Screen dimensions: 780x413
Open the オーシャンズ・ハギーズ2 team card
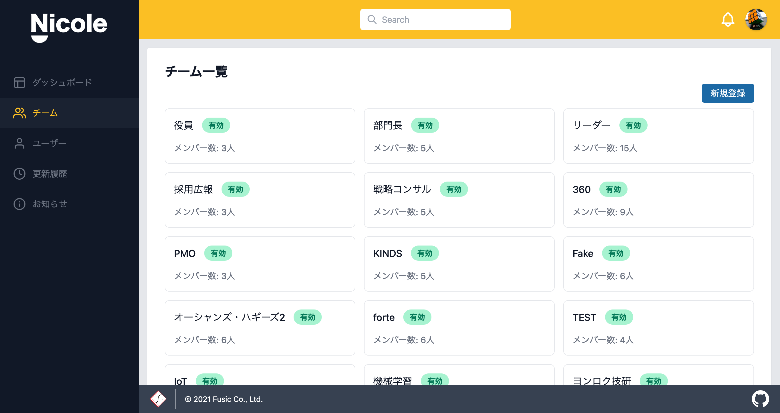tap(259, 328)
